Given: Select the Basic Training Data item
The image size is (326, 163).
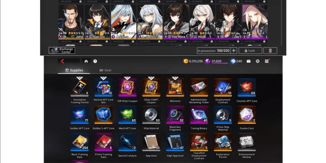Looking at the screenshot, I should point(80,142).
